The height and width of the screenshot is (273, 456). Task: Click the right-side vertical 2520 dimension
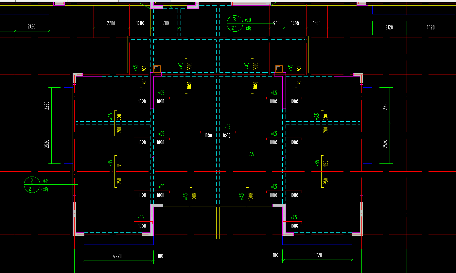tap(385, 144)
